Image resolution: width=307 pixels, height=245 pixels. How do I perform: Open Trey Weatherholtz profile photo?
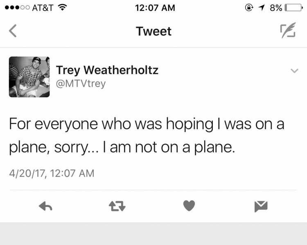pos(29,77)
